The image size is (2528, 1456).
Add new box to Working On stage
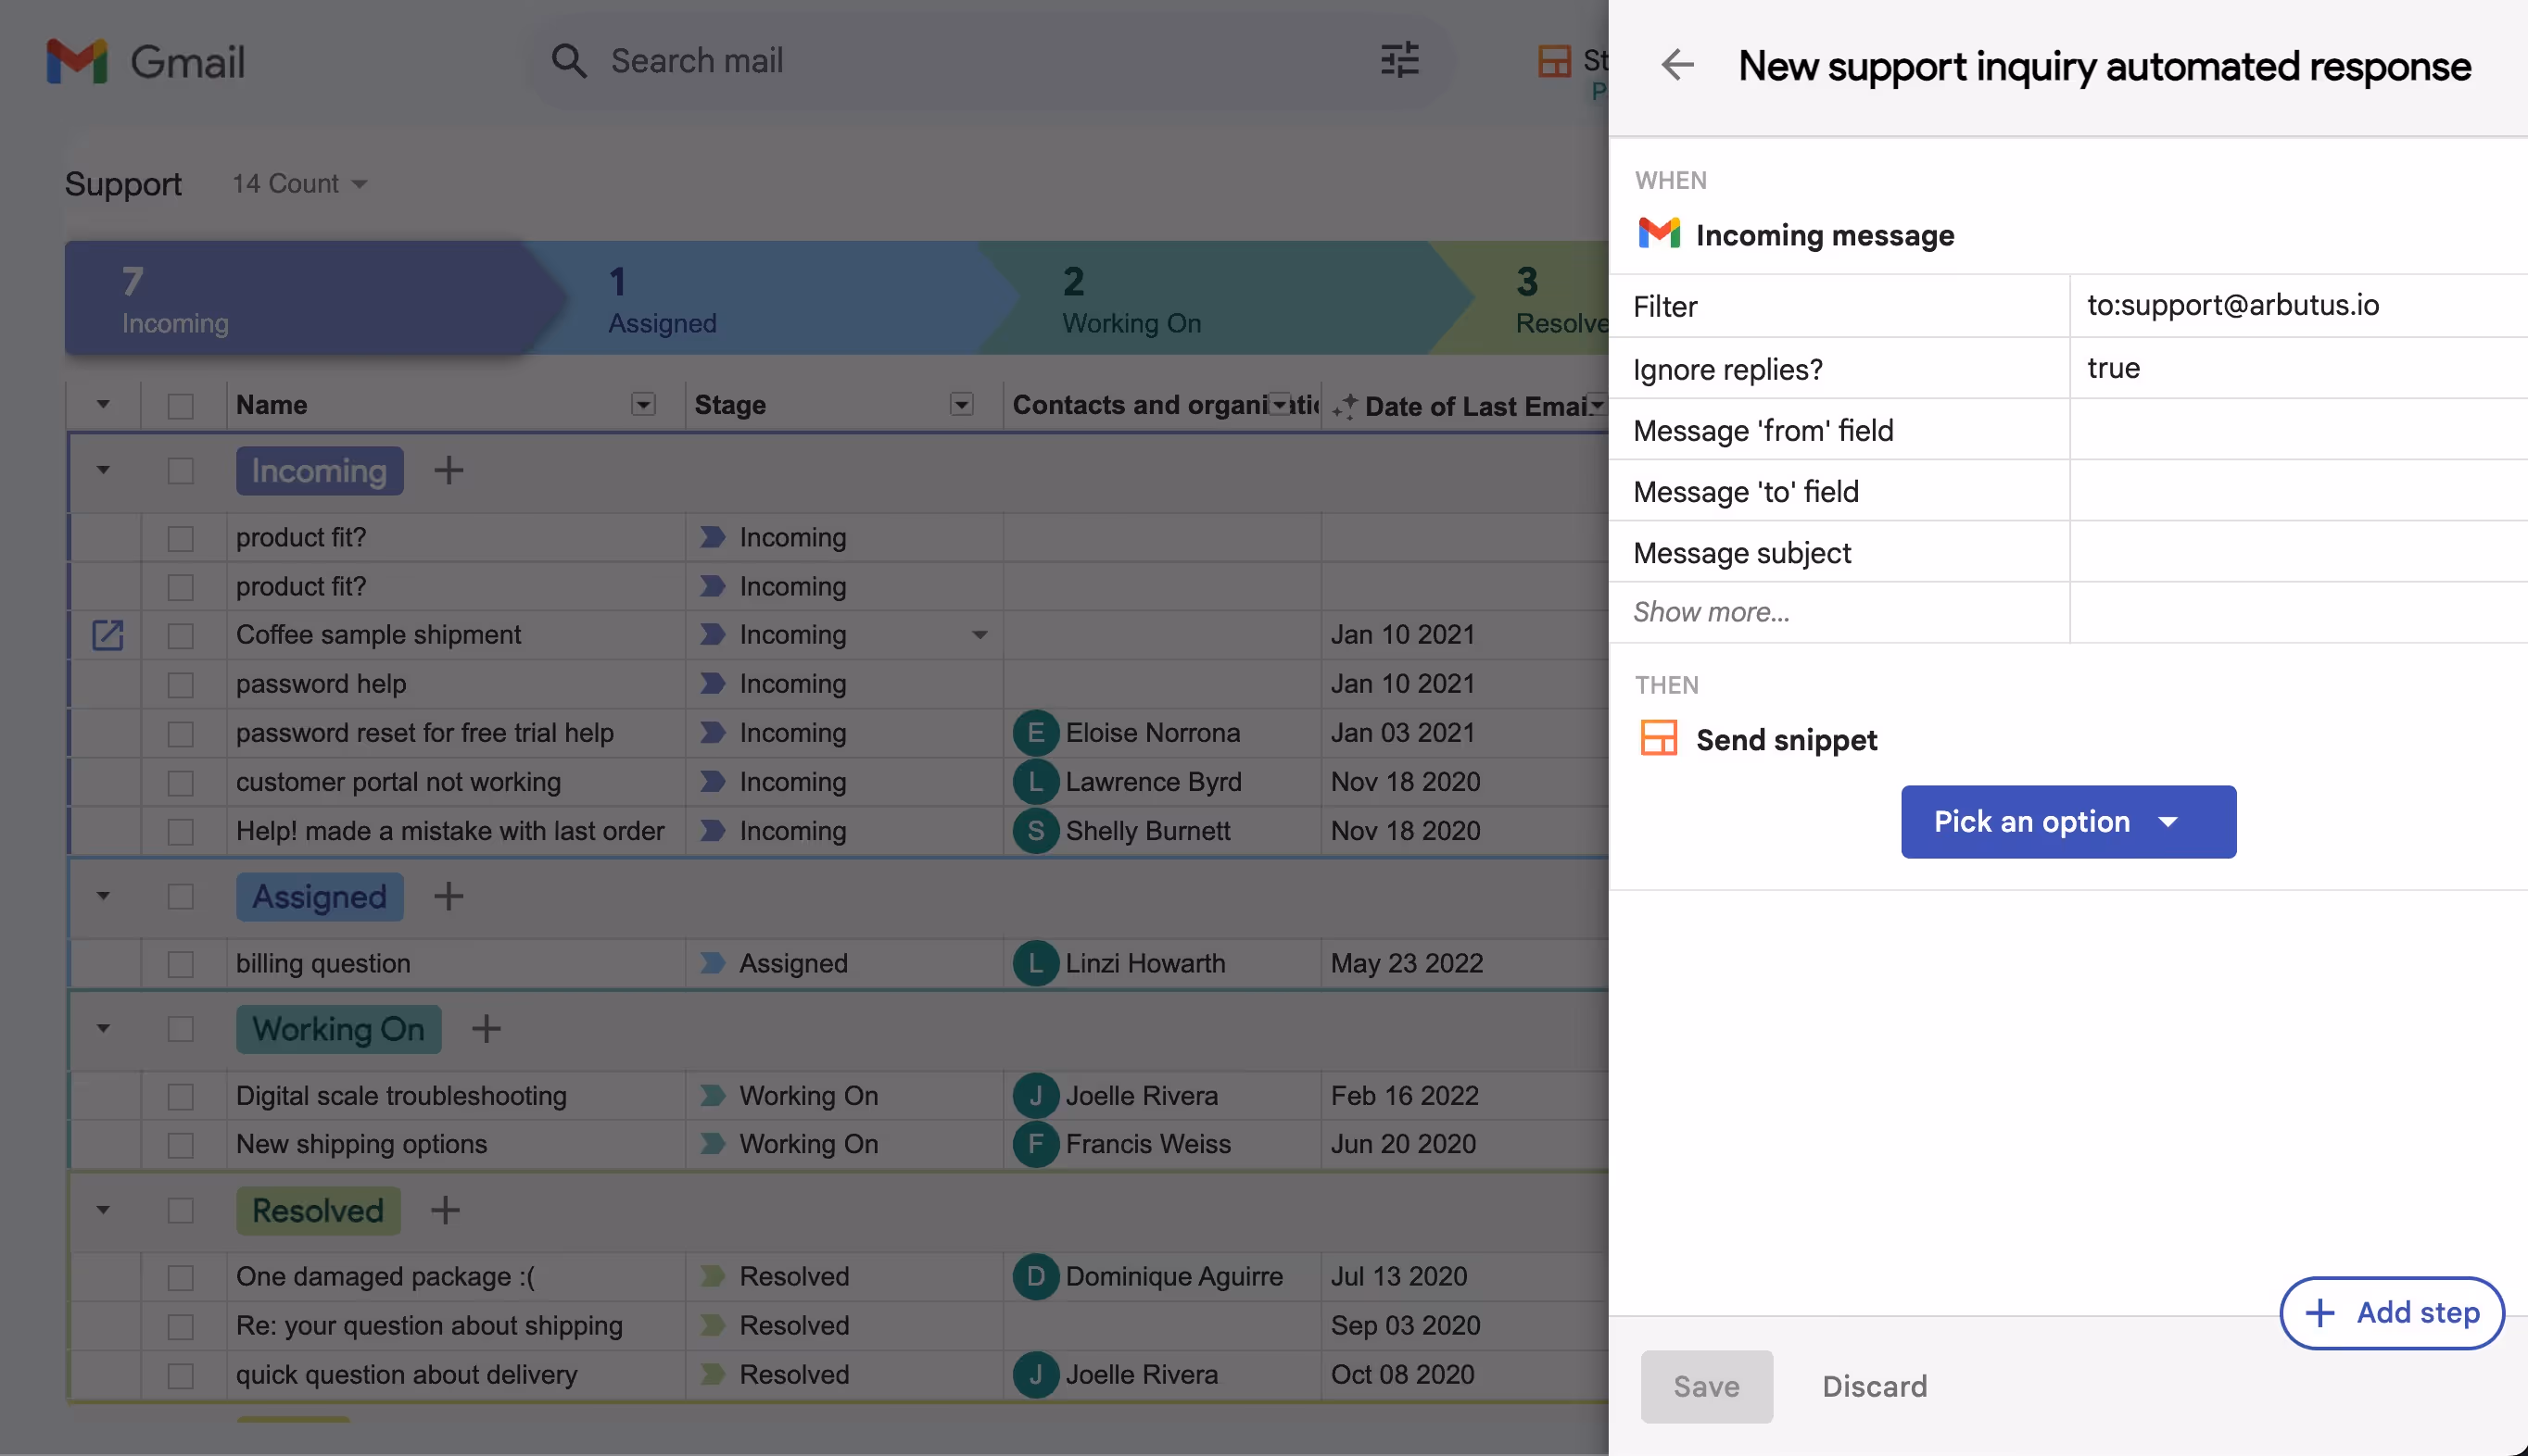[487, 1029]
